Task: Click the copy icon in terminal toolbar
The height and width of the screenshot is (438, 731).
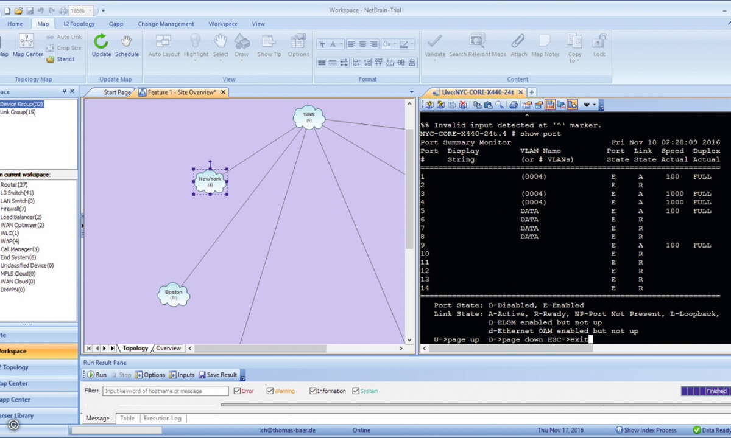Action: pyautogui.click(x=478, y=105)
